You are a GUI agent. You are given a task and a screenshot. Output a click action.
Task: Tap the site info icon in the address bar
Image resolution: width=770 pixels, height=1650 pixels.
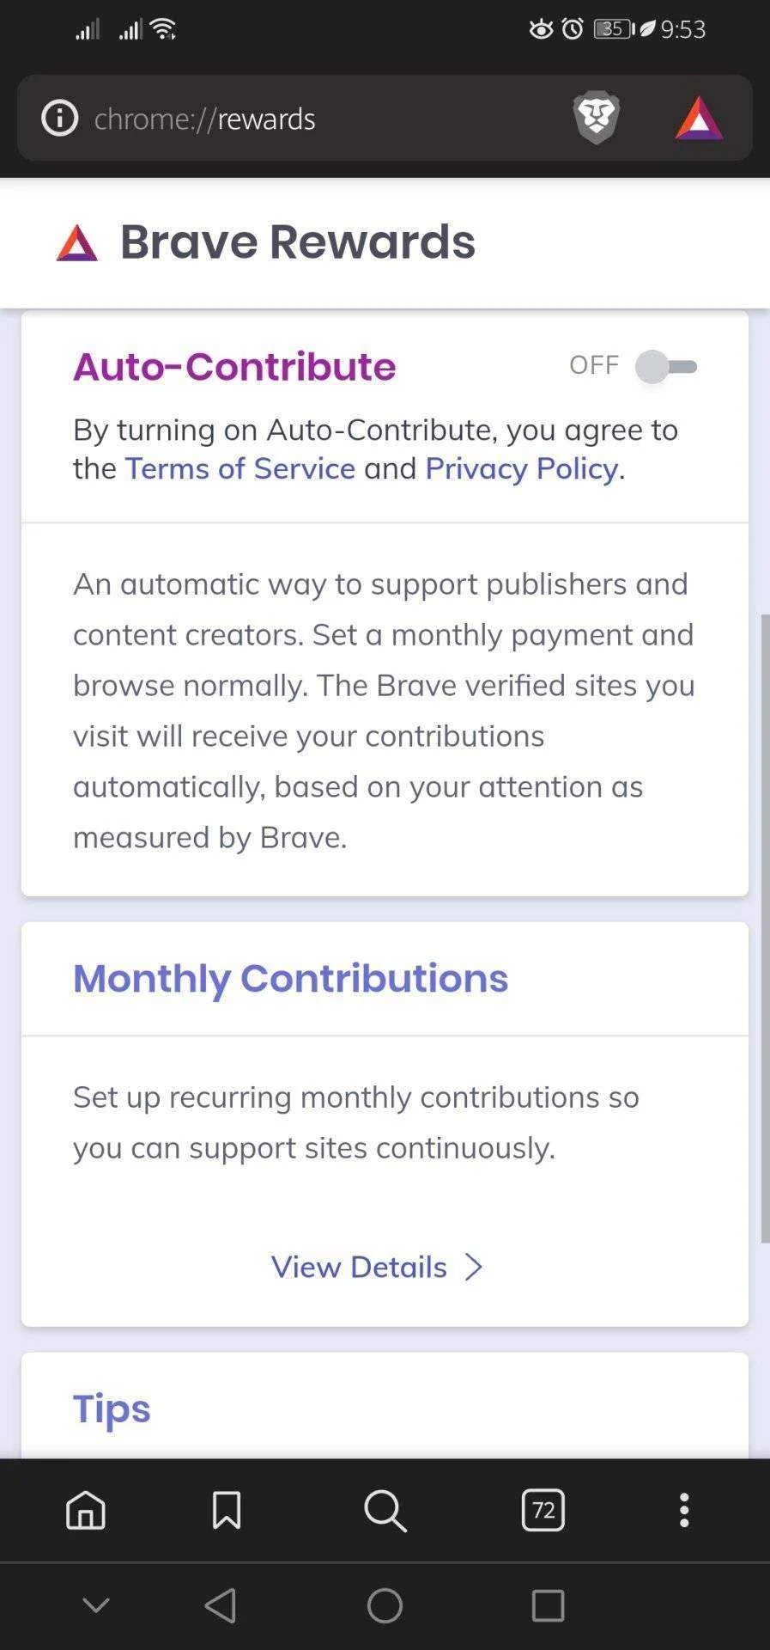click(x=60, y=118)
